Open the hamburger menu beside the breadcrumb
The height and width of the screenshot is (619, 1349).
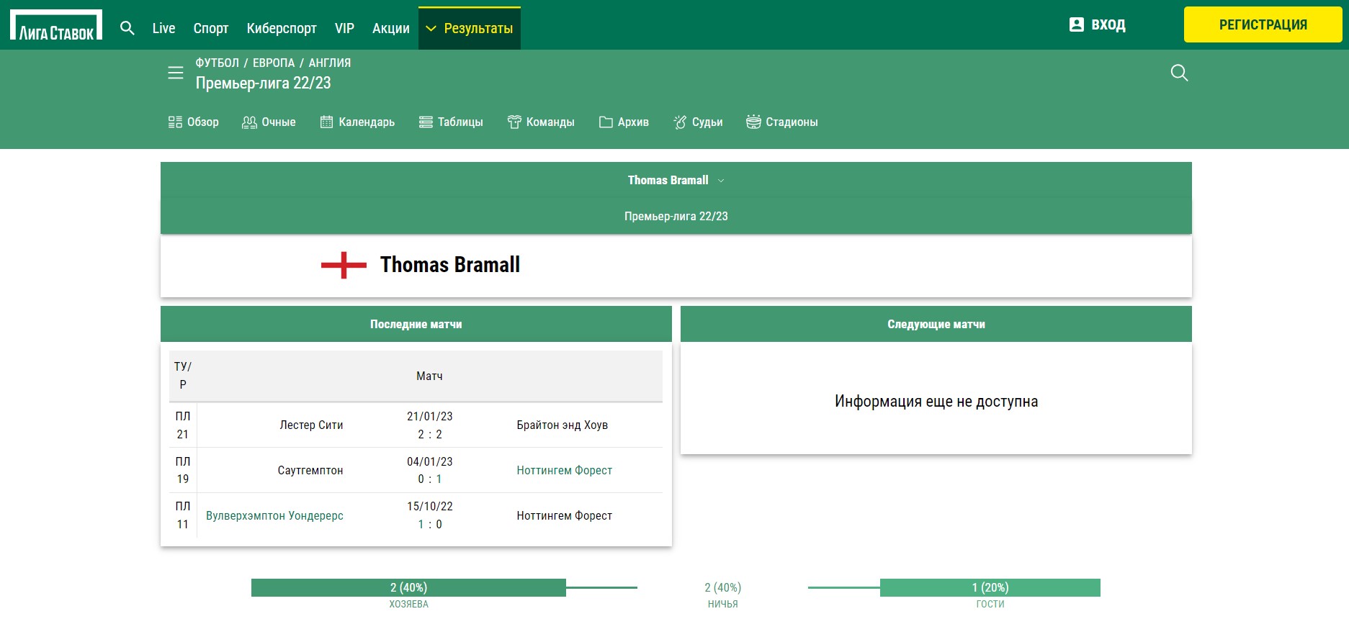point(176,73)
